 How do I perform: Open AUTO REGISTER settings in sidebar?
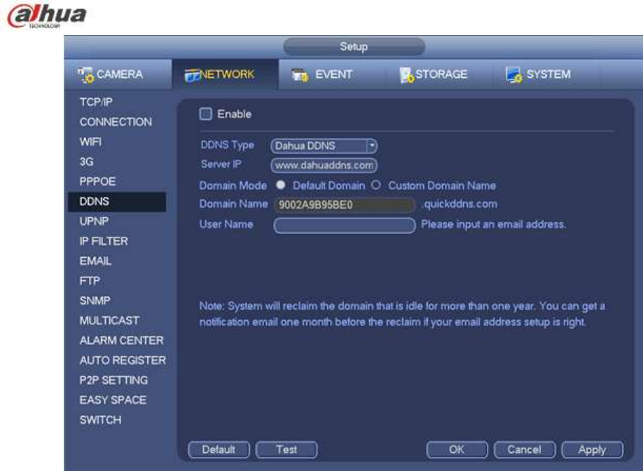pyautogui.click(x=123, y=360)
